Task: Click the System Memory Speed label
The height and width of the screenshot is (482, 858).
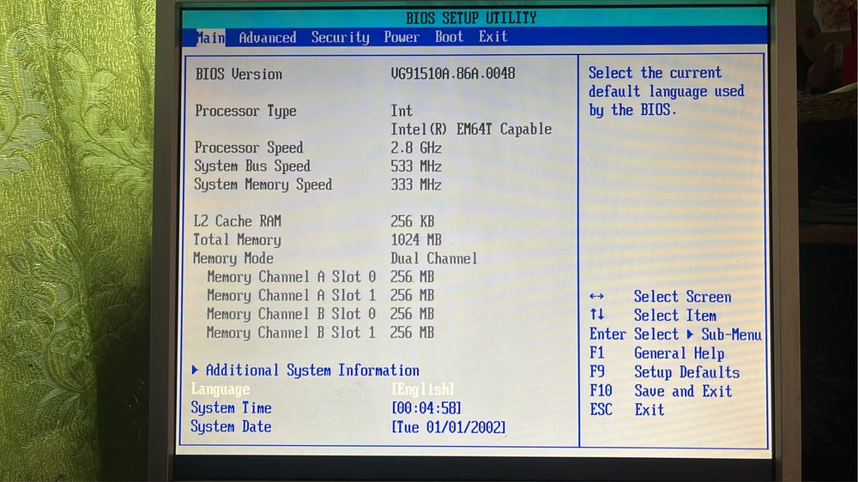Action: [x=263, y=184]
